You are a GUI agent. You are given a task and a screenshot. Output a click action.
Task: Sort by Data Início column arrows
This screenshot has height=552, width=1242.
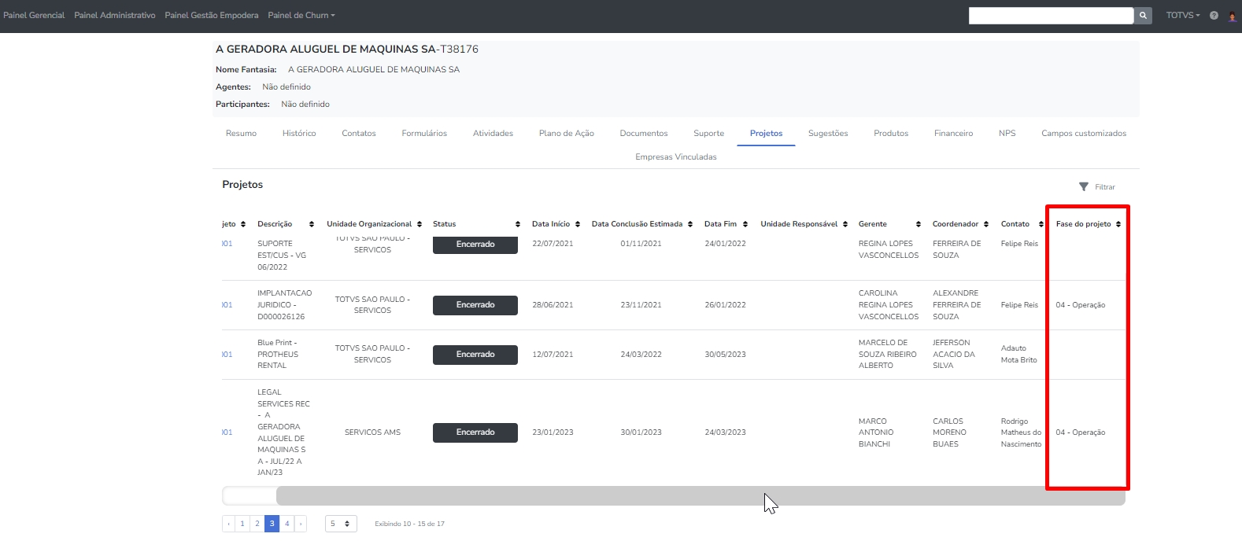coord(578,224)
